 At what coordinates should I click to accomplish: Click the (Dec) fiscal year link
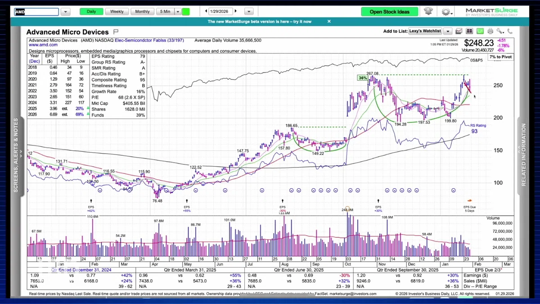34,61
